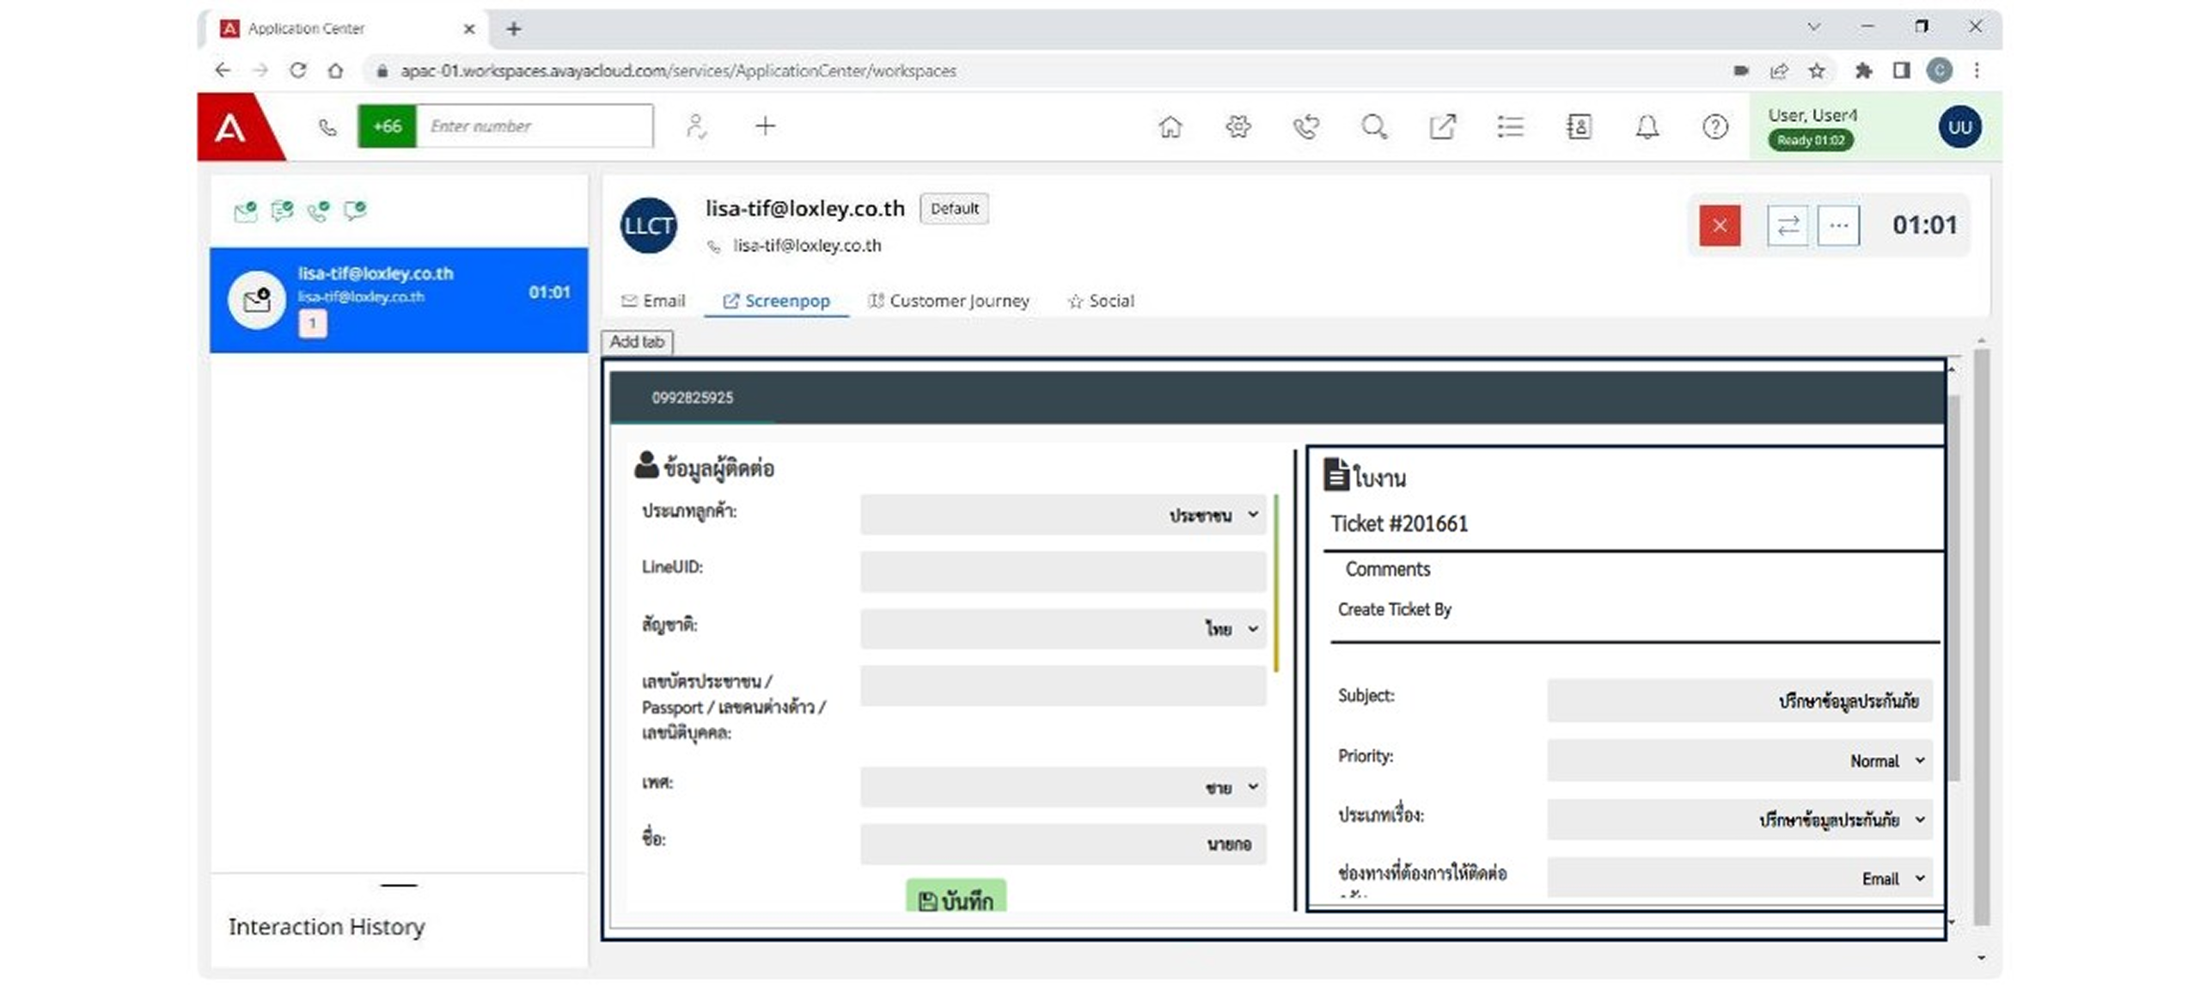Image resolution: width=2200 pixels, height=989 pixels.
Task: Open the notifications bell icon
Action: click(x=1647, y=127)
